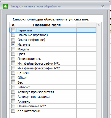Enable the Гарантия checkbox
Screen dimensions: 111x118
coord(13,30)
